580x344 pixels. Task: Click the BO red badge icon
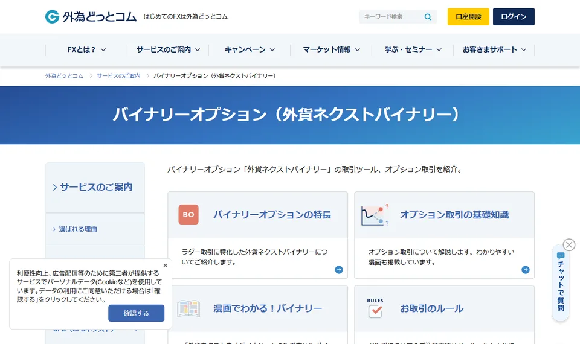pyautogui.click(x=188, y=215)
